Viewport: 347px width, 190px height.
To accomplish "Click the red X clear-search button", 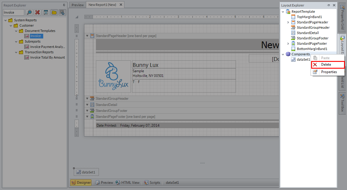I will click(37, 12).
